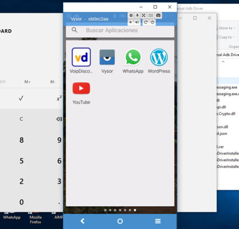Launch the VoipDiscount app
Screen dimensions: 239x229
(81, 61)
